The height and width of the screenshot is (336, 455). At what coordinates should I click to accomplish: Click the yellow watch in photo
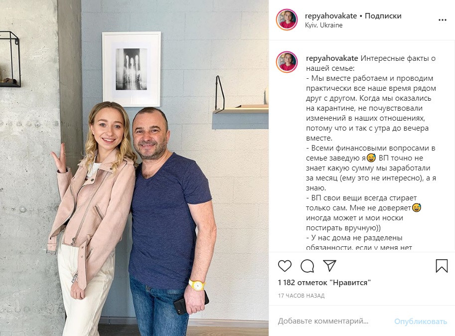pyautogui.click(x=197, y=285)
